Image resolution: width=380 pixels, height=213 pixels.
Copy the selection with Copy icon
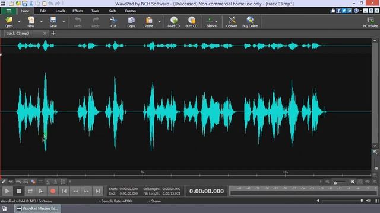click(x=131, y=22)
